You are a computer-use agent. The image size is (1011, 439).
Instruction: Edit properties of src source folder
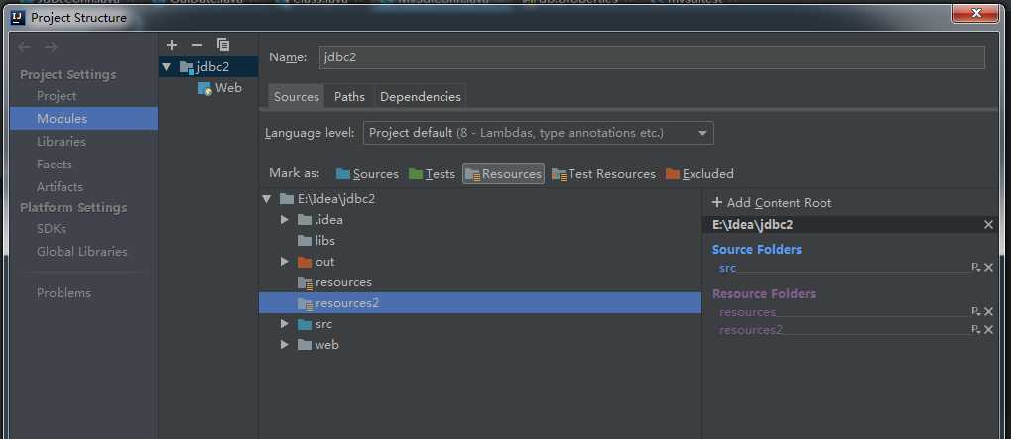[x=975, y=267]
